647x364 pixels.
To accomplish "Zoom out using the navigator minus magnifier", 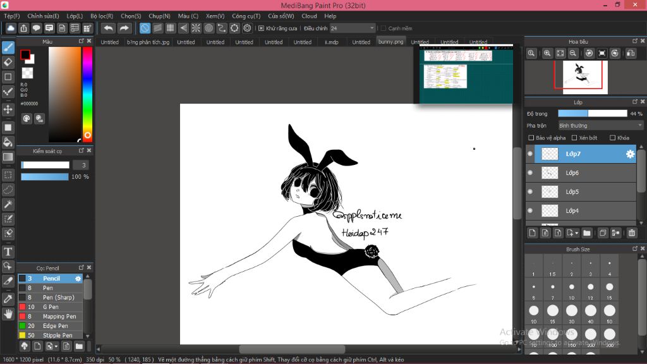I will coord(573,53).
